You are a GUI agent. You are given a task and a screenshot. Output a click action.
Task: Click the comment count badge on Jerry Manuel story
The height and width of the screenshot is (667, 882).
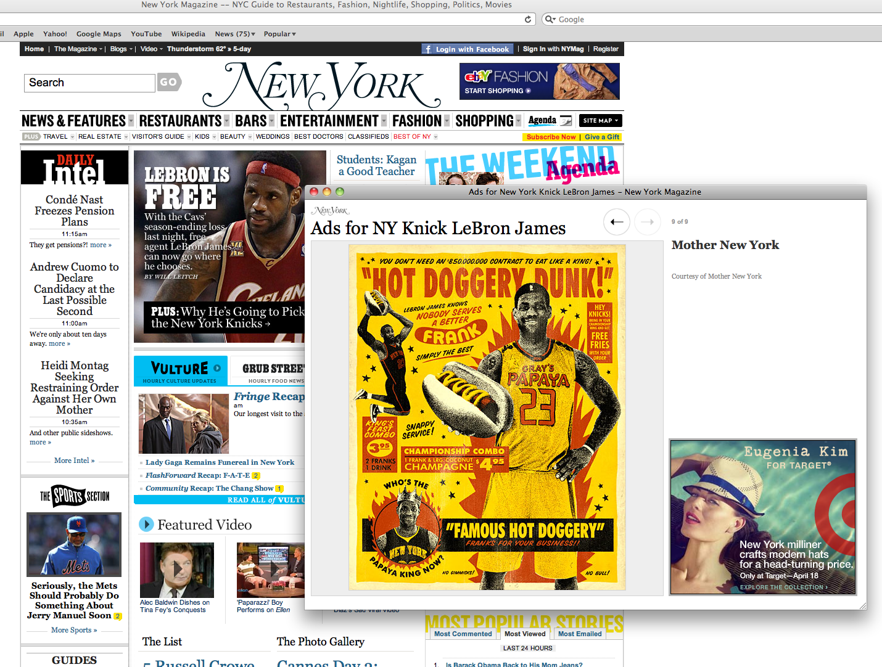click(118, 616)
